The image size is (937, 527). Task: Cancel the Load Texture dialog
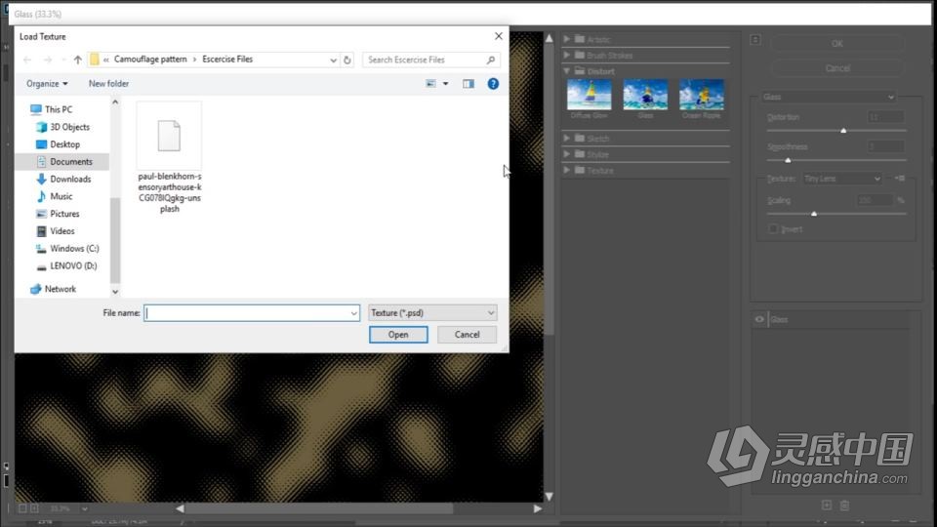click(467, 335)
